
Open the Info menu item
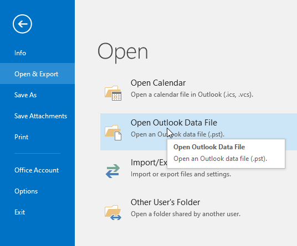point(20,53)
